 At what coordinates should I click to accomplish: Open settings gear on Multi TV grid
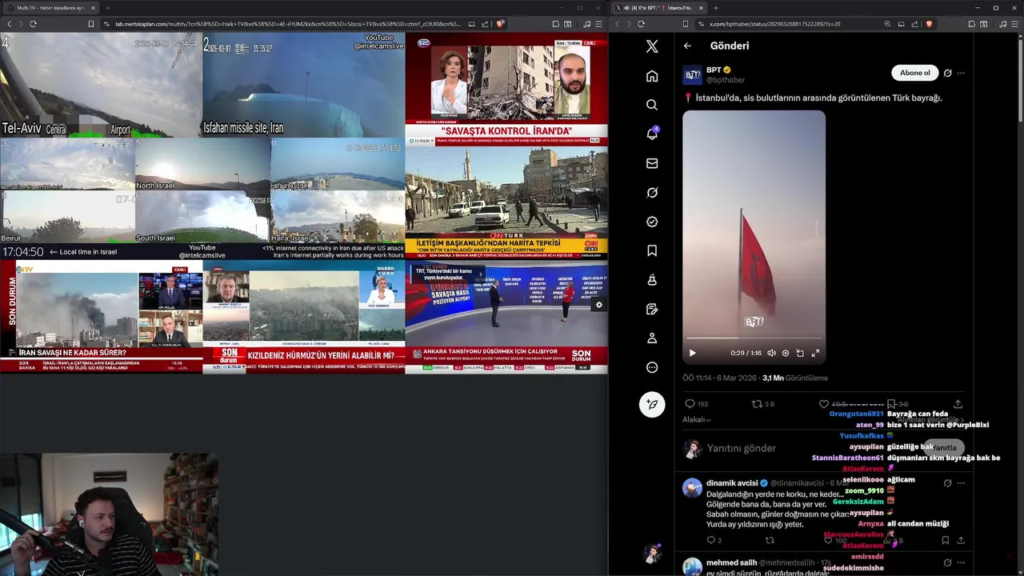[x=598, y=305]
